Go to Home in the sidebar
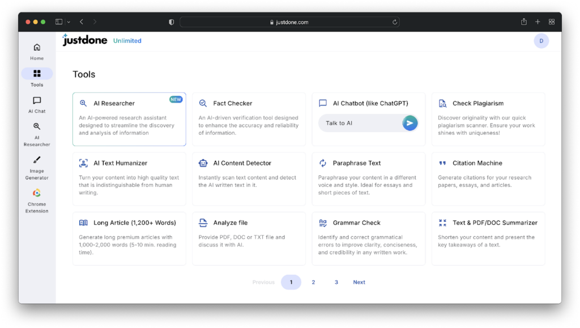This screenshot has height=328, width=580. (37, 48)
